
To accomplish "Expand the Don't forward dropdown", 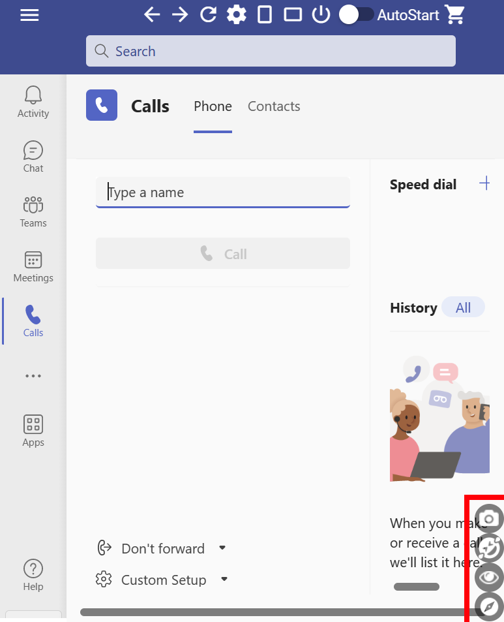I will pyautogui.click(x=222, y=548).
